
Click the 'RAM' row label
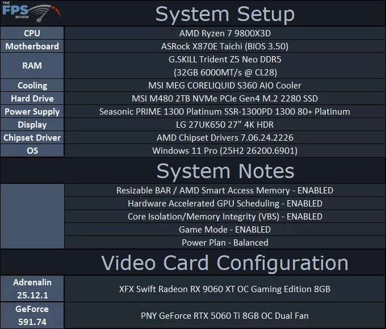click(32, 66)
